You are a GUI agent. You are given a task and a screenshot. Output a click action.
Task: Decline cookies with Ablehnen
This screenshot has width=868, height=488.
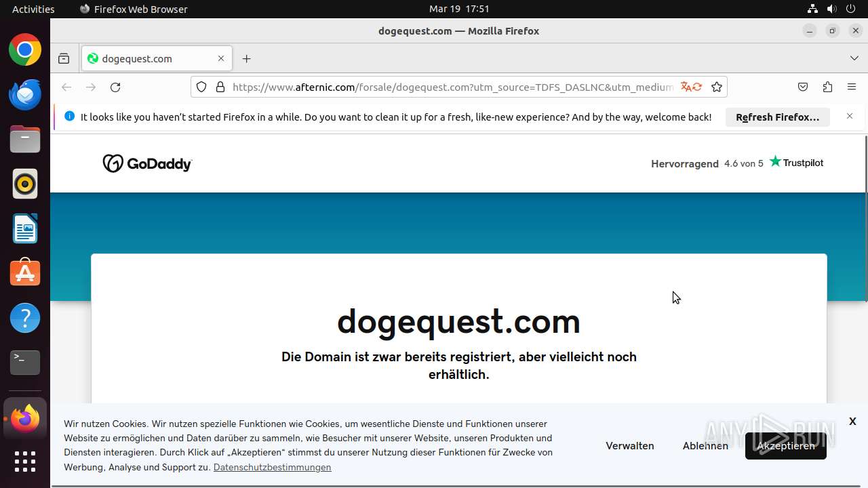point(705,445)
